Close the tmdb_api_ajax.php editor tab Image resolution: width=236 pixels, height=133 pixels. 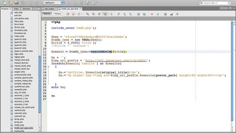(80, 9)
